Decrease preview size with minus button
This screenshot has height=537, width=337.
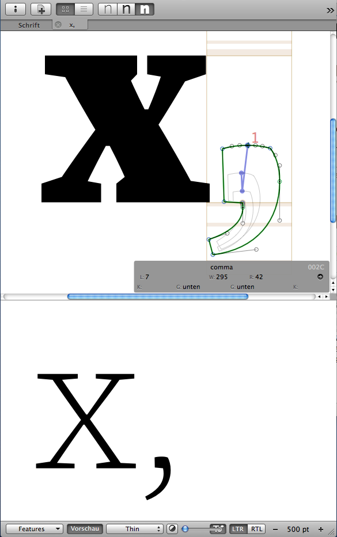click(275, 529)
